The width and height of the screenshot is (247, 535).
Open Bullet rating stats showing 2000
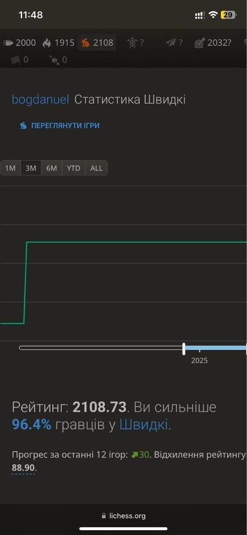19,43
